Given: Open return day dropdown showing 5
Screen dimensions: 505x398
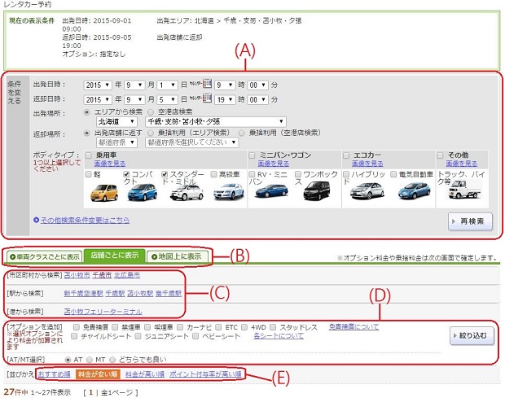Looking at the screenshot, I should coord(168,99).
